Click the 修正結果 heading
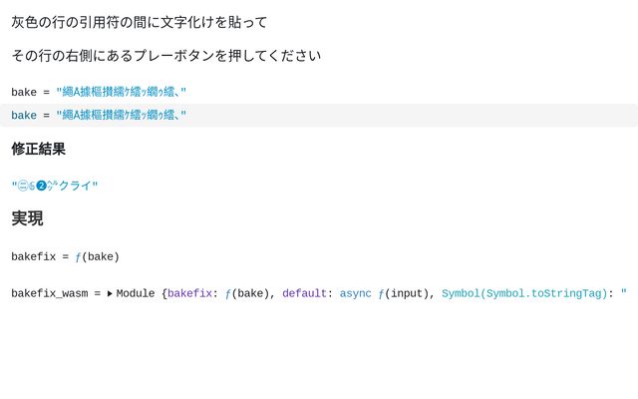 pyautogui.click(x=39, y=150)
